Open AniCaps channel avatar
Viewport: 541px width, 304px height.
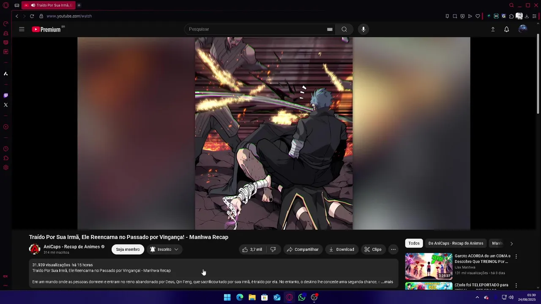pyautogui.click(x=34, y=250)
